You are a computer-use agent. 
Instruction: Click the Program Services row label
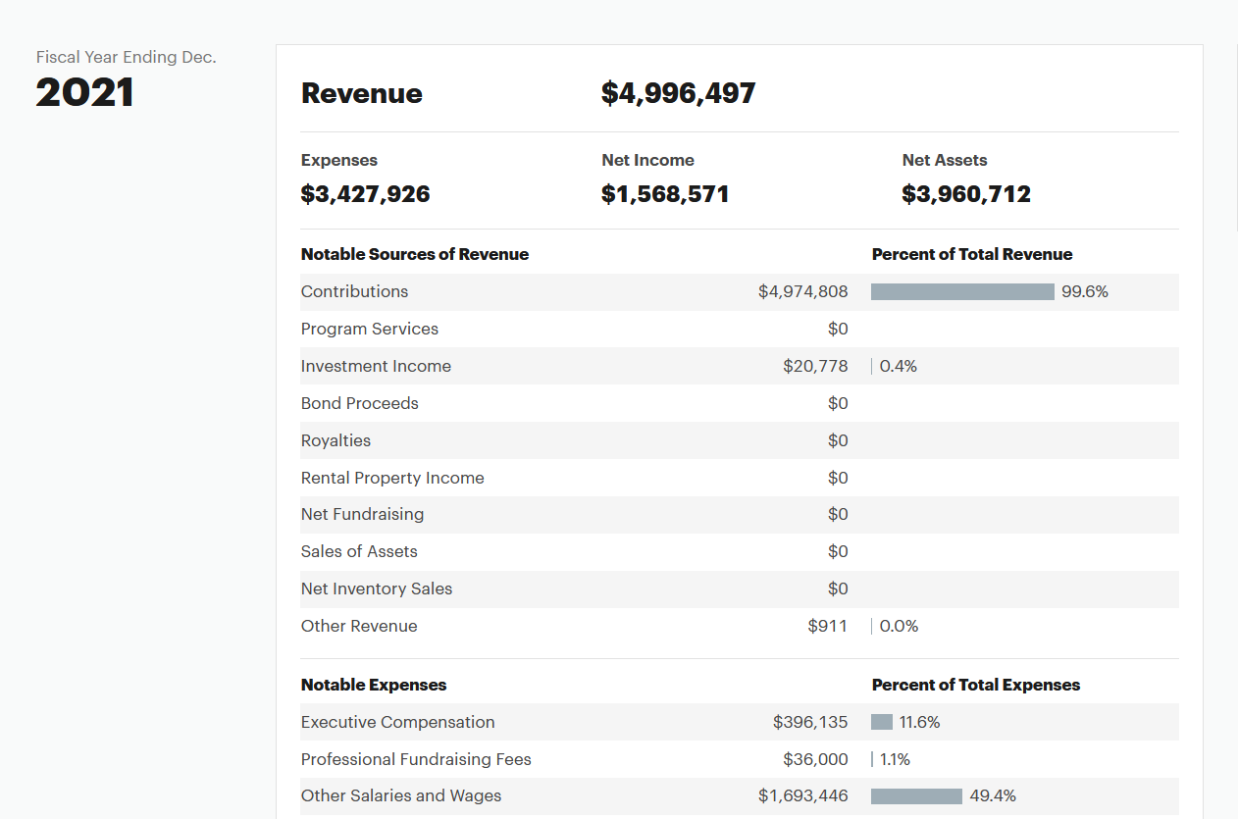pos(370,329)
